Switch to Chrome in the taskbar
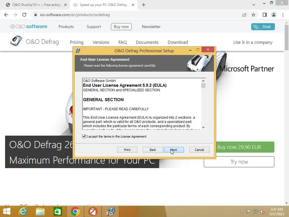 pyautogui.click(x=75, y=211)
